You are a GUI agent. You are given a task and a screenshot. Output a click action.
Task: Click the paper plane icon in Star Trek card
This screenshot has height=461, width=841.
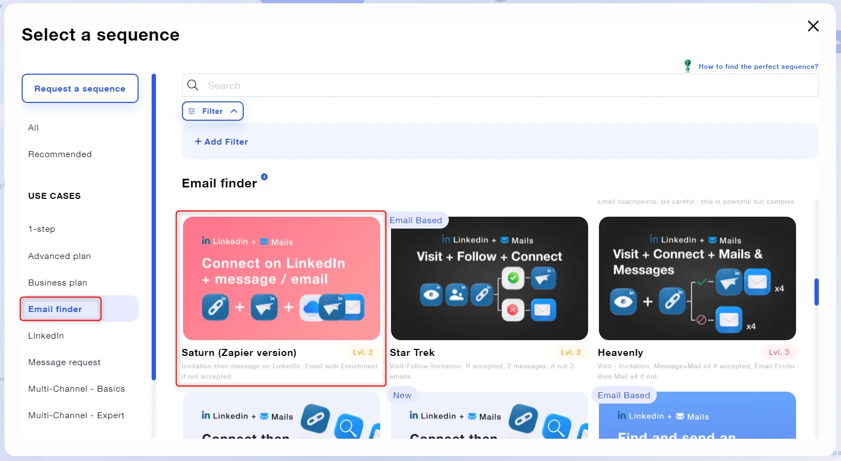(543, 278)
